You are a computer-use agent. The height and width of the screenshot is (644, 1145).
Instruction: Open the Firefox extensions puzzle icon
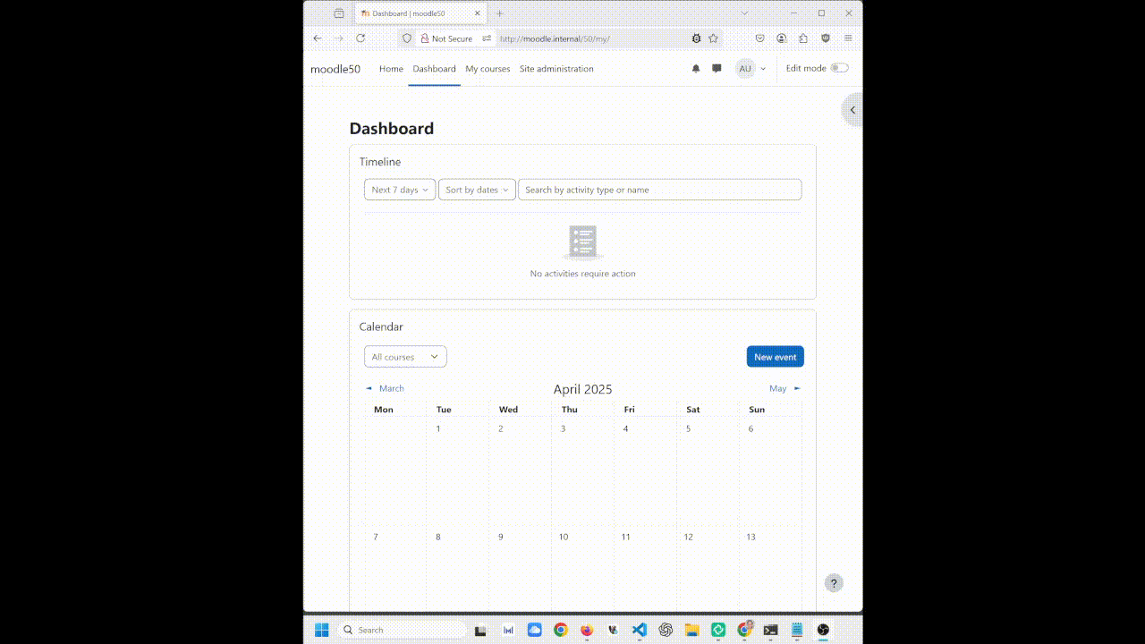[x=803, y=38]
